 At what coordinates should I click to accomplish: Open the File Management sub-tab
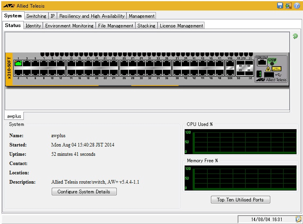[x=116, y=26]
